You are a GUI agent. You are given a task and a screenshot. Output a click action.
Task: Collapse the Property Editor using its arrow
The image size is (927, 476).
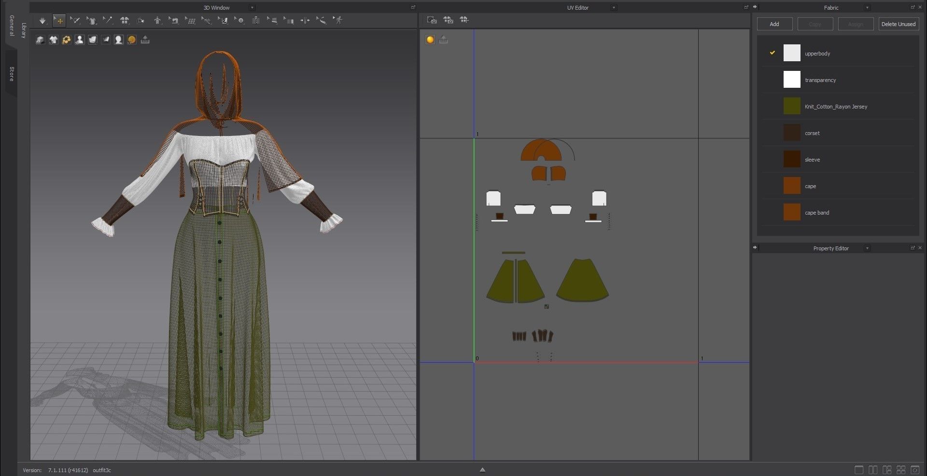[x=755, y=247]
